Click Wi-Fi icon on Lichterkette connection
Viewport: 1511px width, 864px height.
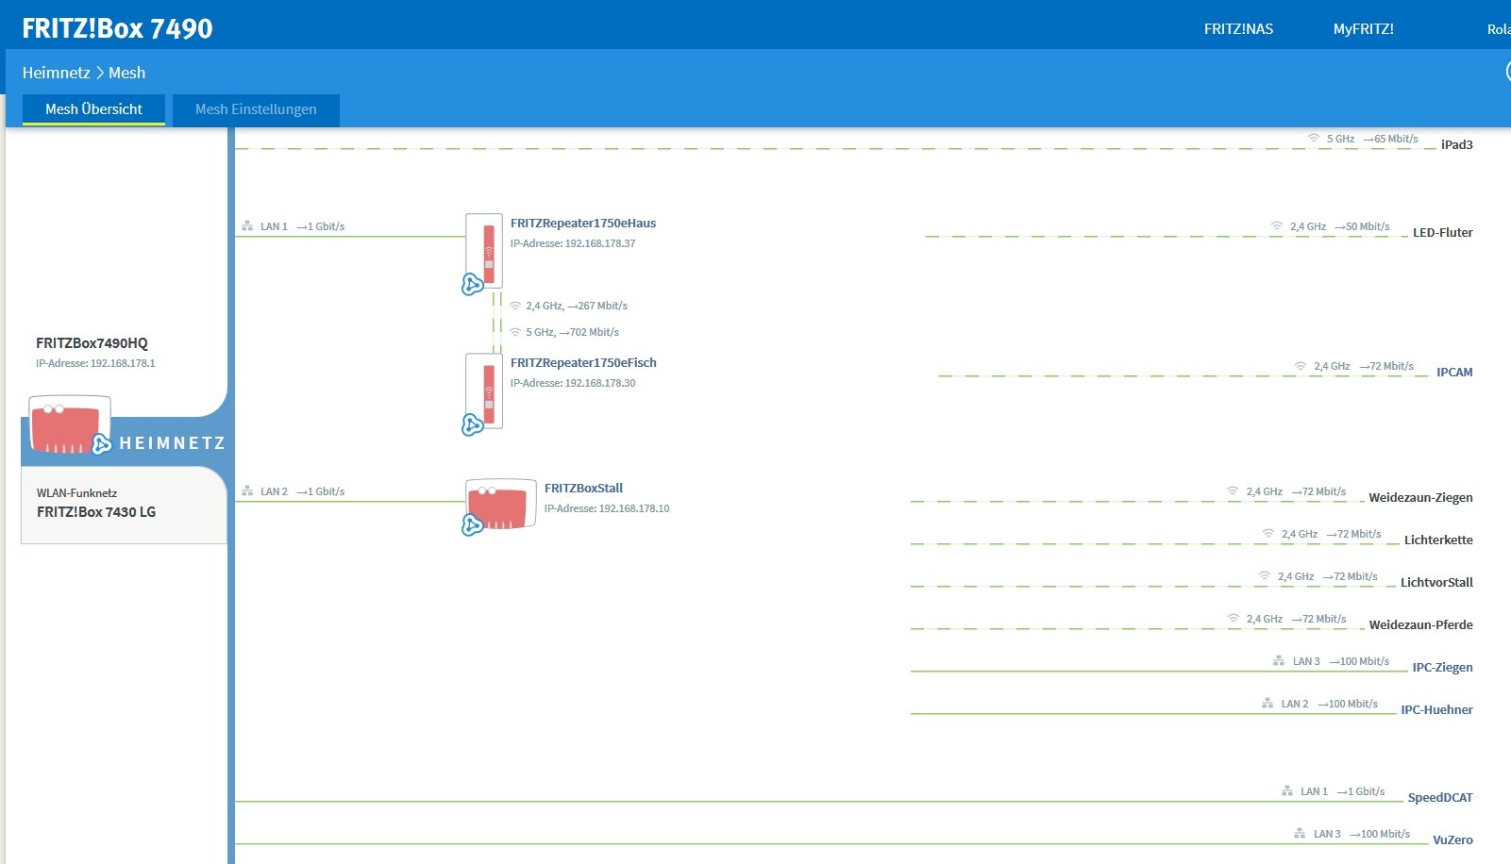point(1268,533)
